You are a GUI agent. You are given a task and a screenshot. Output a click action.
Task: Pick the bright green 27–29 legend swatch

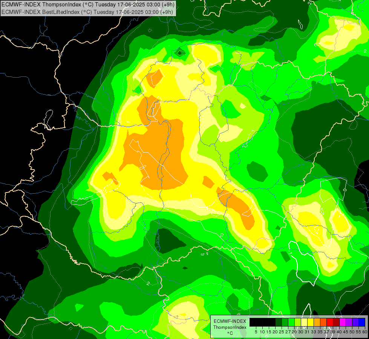click(x=291, y=322)
